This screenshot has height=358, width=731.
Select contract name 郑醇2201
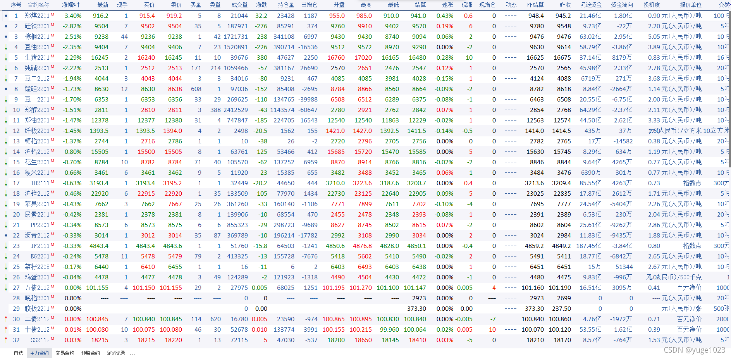[x=37, y=110]
